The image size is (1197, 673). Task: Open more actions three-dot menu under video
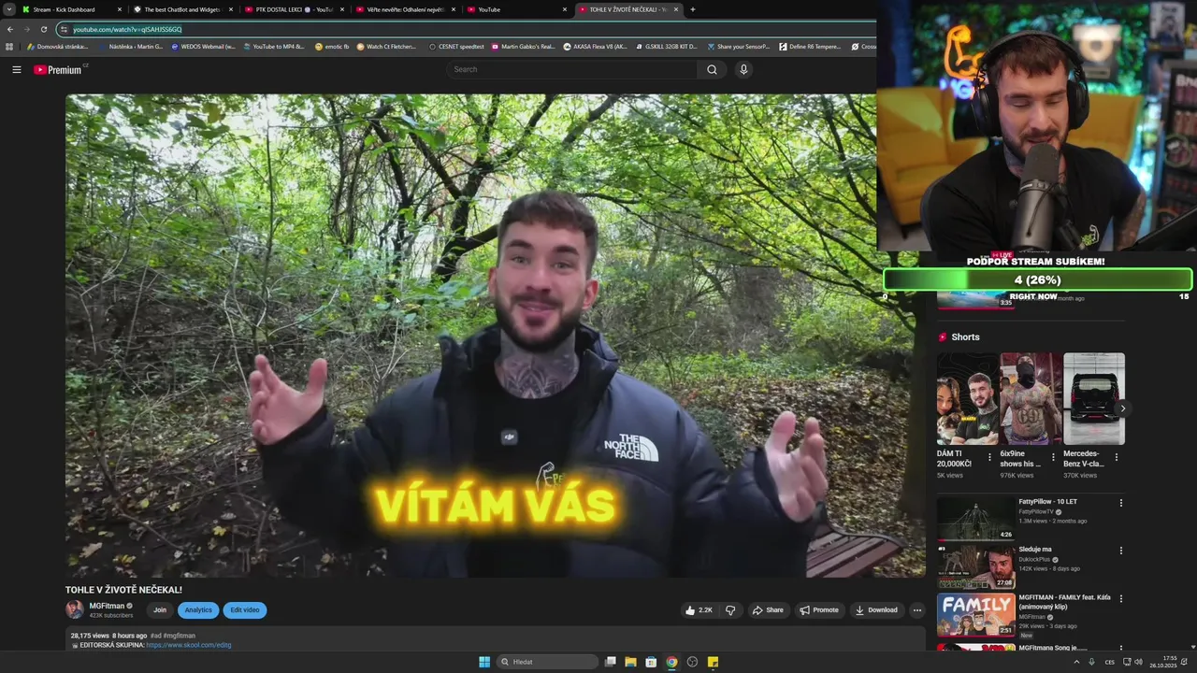pos(917,610)
